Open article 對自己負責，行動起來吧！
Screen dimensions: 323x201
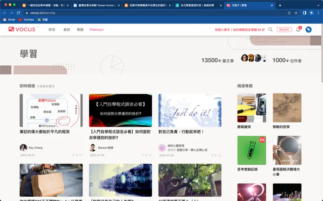(x=181, y=132)
